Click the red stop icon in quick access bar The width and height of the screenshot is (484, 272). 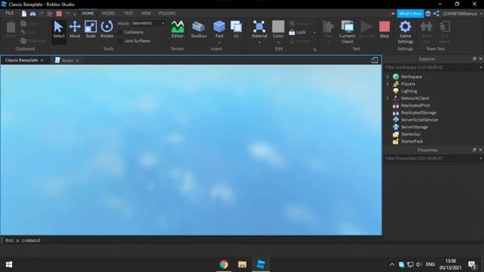tap(59, 14)
